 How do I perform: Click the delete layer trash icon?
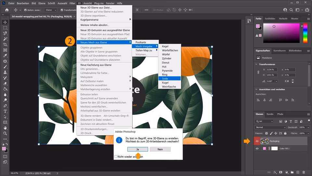[303, 172]
